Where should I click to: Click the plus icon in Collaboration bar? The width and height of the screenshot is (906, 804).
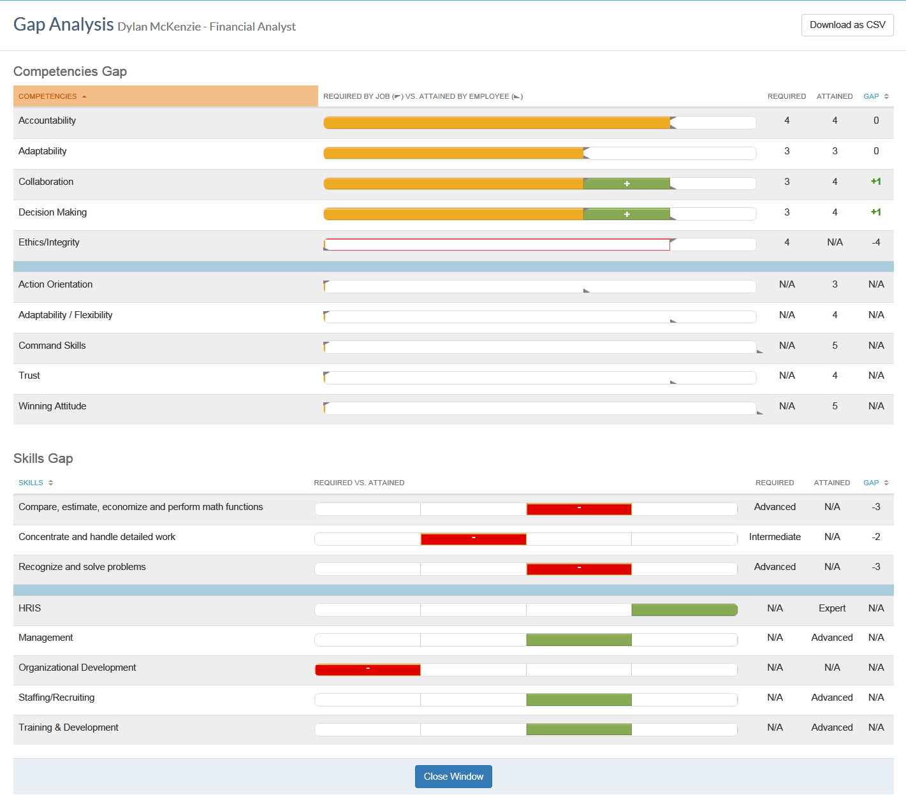tap(627, 184)
